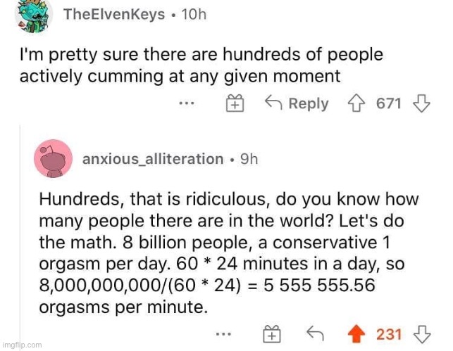
Task: Click anxious_alliteration's pink avatar
Action: click(x=54, y=159)
